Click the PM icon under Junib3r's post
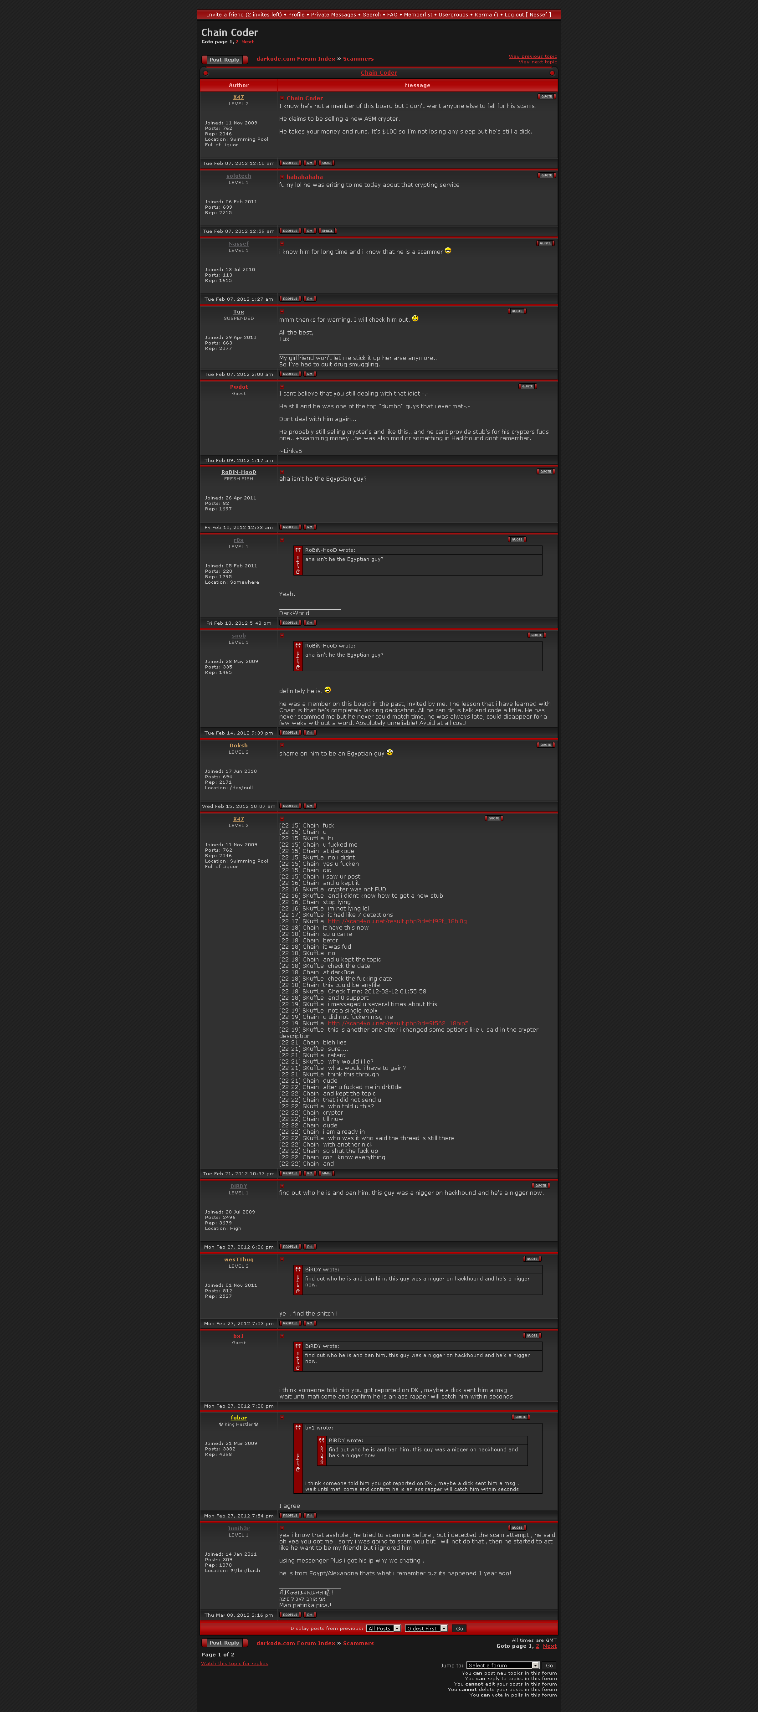The image size is (758, 1712). click(x=310, y=1614)
